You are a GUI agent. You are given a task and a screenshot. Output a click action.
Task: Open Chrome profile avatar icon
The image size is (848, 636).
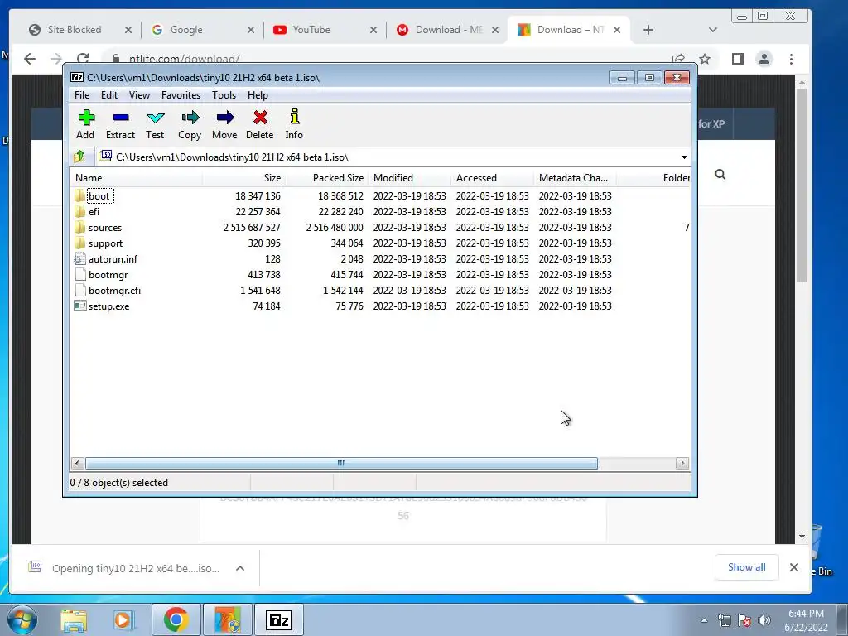pyautogui.click(x=764, y=59)
